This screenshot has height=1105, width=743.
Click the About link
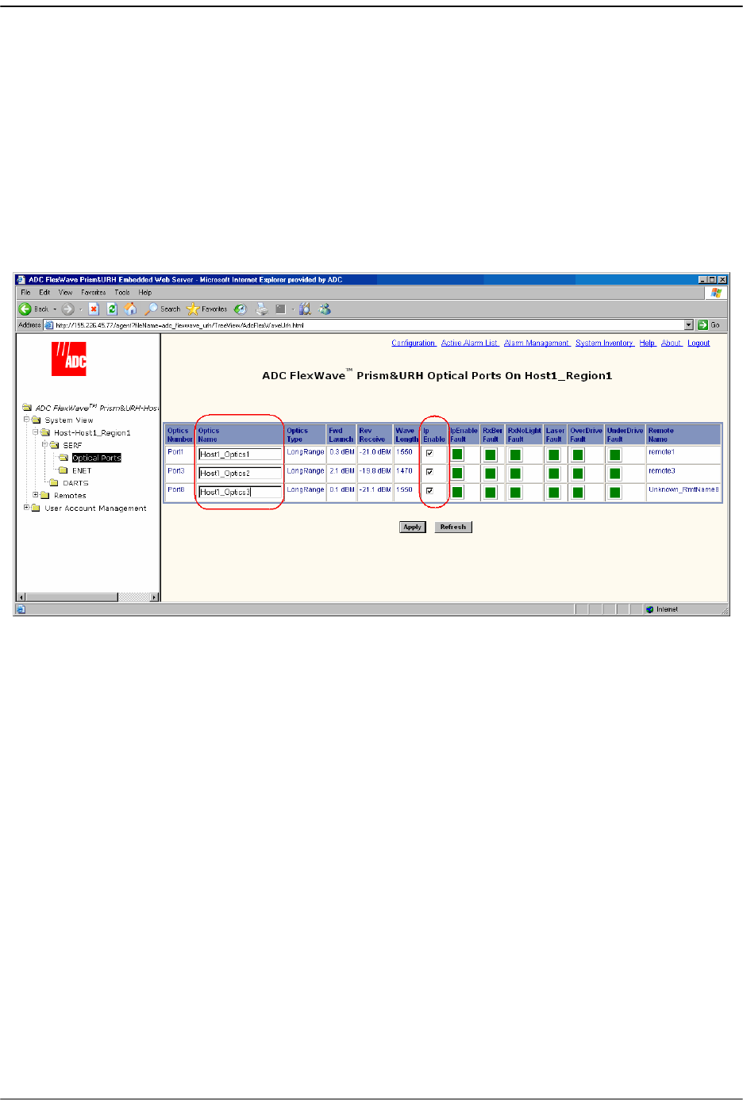tap(672, 343)
